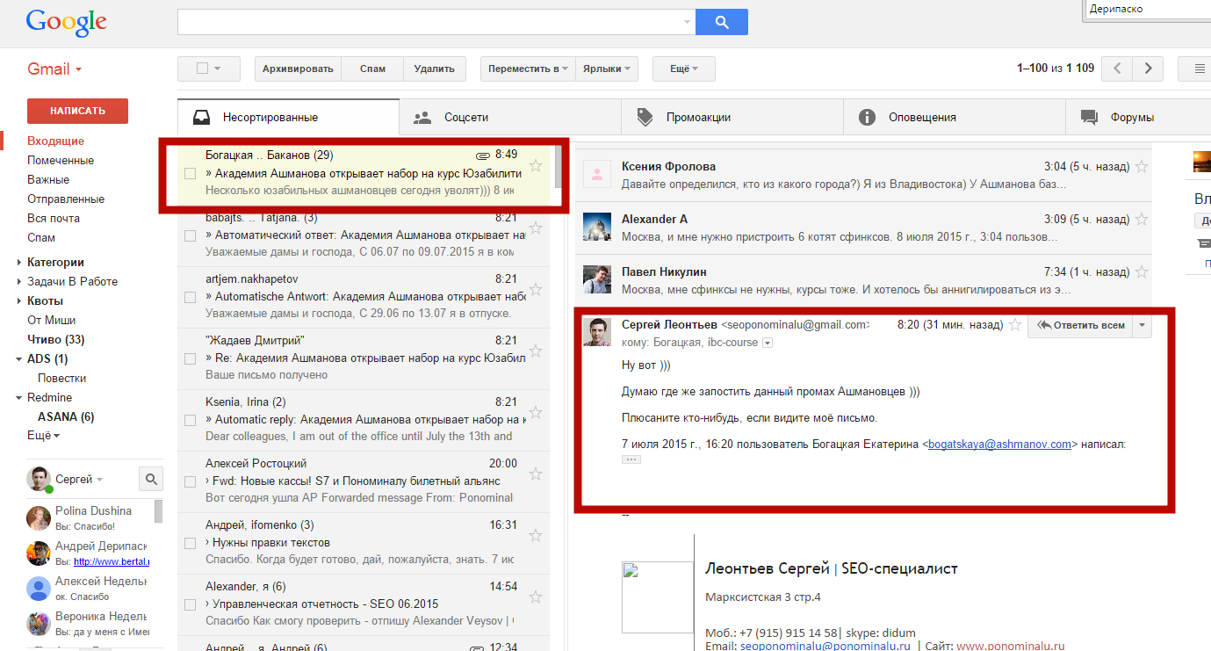Open the Отправленные folder link

click(66, 199)
